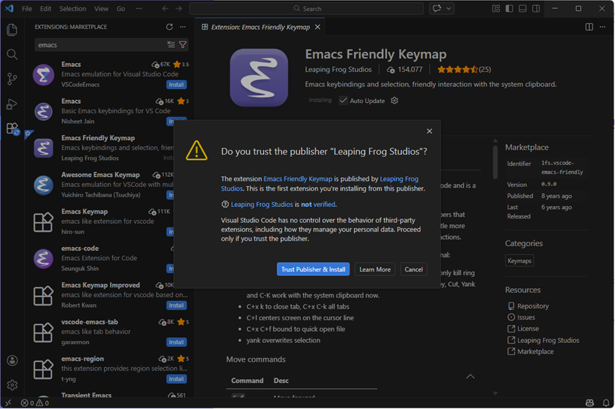Viewport: 615px width, 409px height.
Task: Clear the extensions search results
Action: tap(171, 45)
